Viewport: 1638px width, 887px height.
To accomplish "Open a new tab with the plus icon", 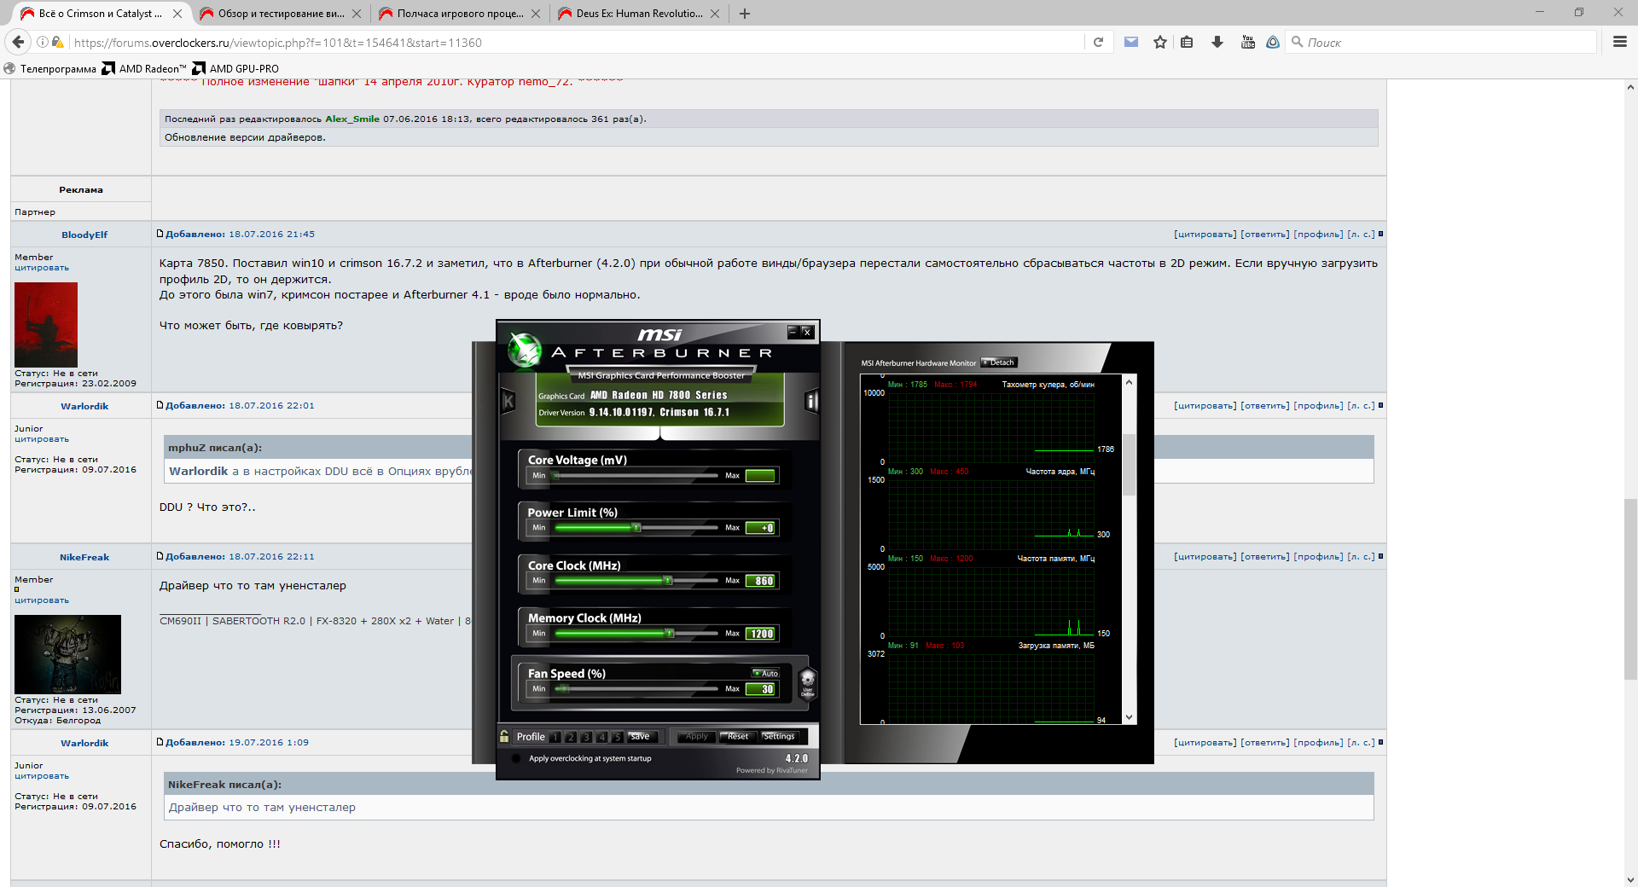I will pos(745,14).
